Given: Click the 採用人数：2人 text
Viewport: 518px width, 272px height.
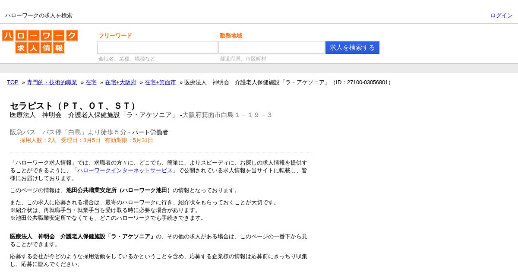Looking at the screenshot, I should point(38,140).
